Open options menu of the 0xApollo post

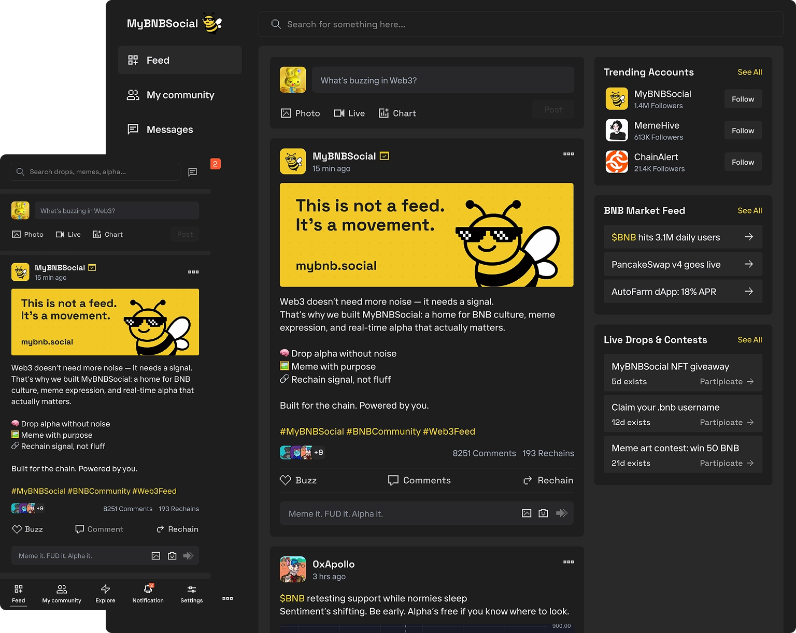(568, 562)
